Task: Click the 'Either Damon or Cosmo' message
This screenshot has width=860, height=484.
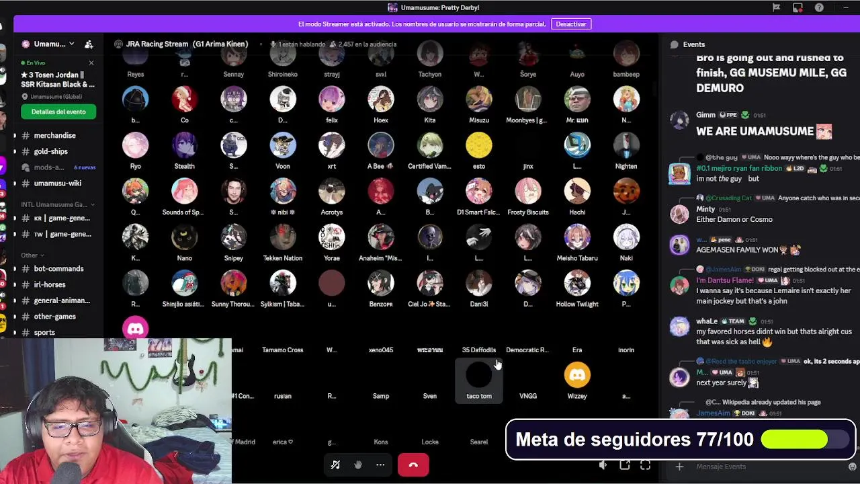Action: point(734,220)
